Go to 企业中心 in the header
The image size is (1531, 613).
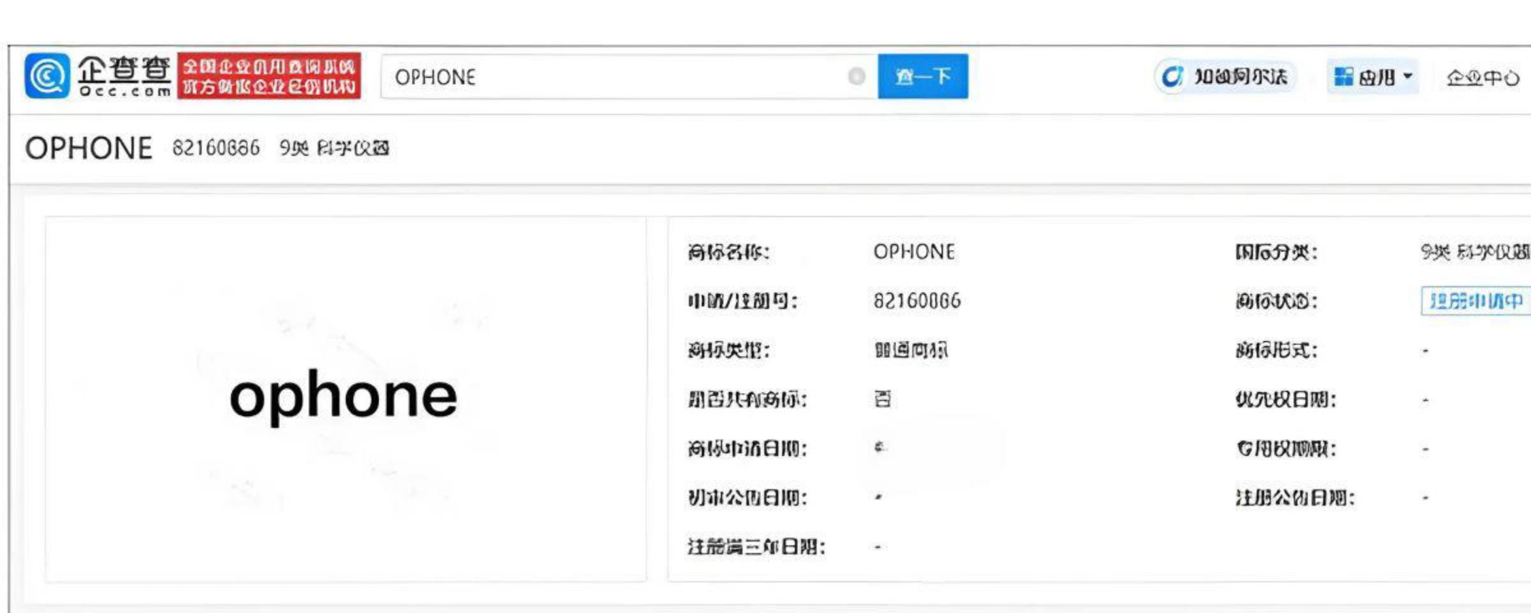point(1483,78)
